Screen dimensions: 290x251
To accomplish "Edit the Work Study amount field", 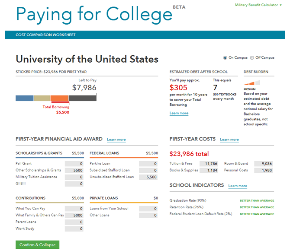I will [74, 229].
